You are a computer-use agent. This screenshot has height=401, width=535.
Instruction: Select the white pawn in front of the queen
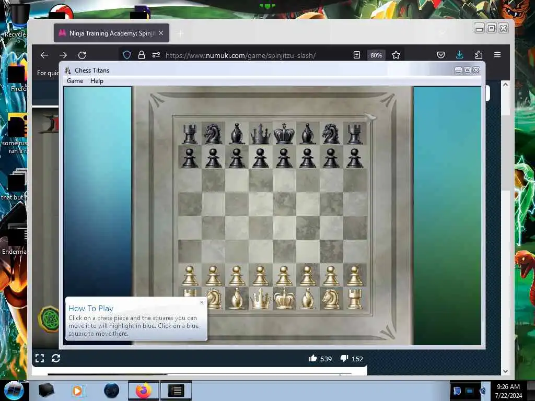(260, 276)
